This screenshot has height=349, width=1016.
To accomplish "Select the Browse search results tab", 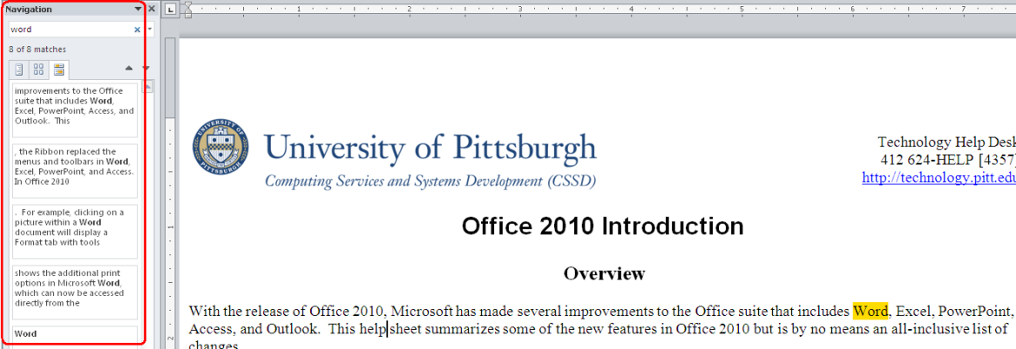I will tap(59, 70).
